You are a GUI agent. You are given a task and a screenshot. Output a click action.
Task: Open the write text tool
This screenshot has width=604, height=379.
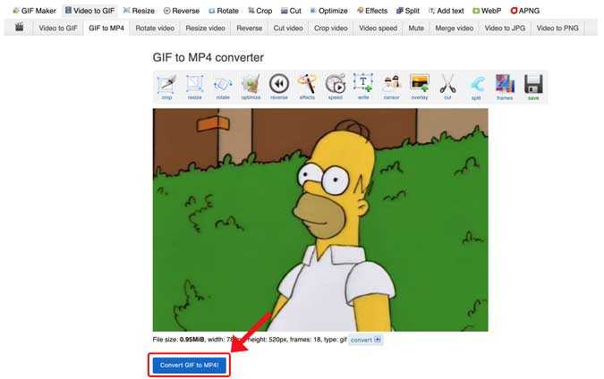tap(363, 87)
